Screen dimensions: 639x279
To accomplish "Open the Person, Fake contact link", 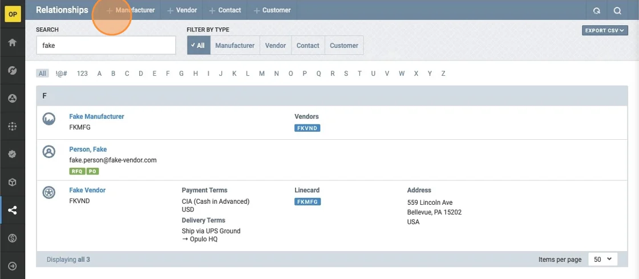I will (88, 149).
